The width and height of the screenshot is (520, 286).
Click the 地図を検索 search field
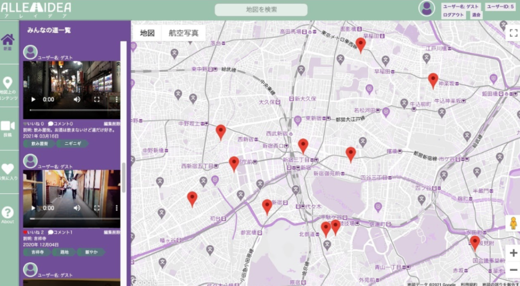pyautogui.click(x=261, y=10)
